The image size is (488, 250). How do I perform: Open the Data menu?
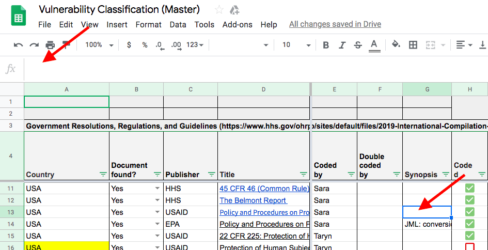(x=178, y=25)
